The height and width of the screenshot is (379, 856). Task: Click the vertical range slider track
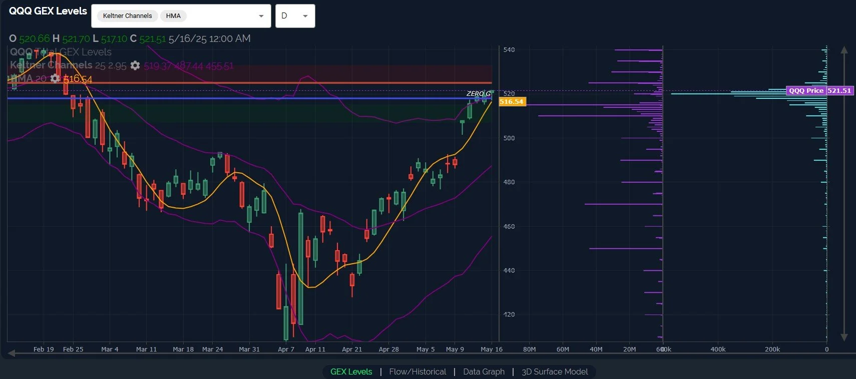[844, 194]
